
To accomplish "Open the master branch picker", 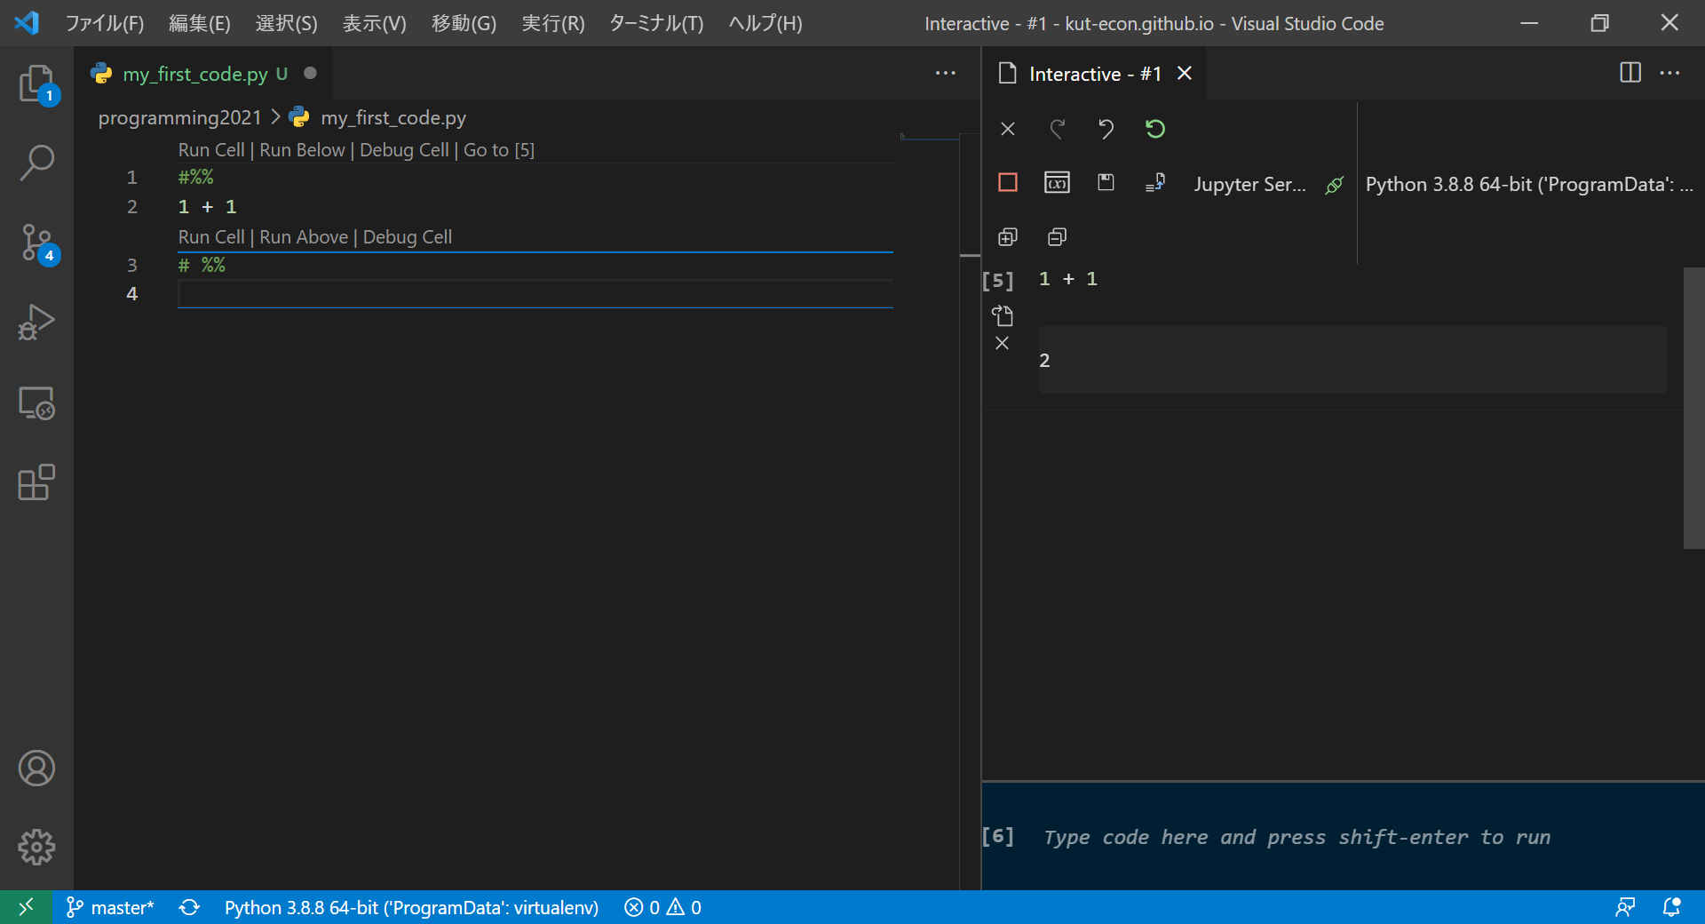I will point(111,907).
